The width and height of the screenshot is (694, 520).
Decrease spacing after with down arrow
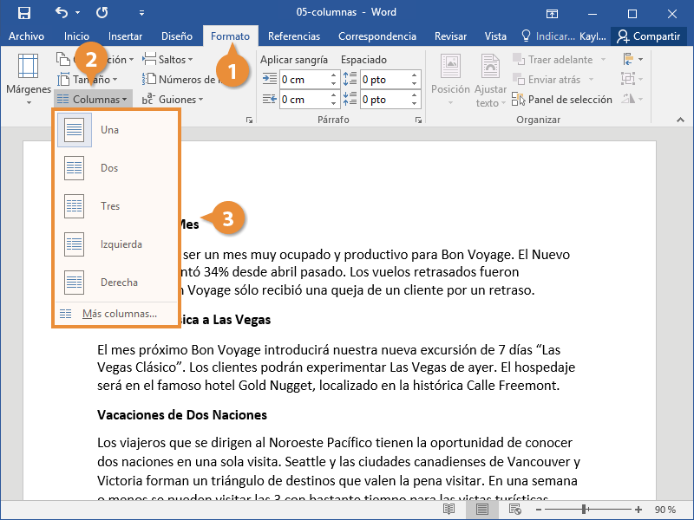point(415,104)
